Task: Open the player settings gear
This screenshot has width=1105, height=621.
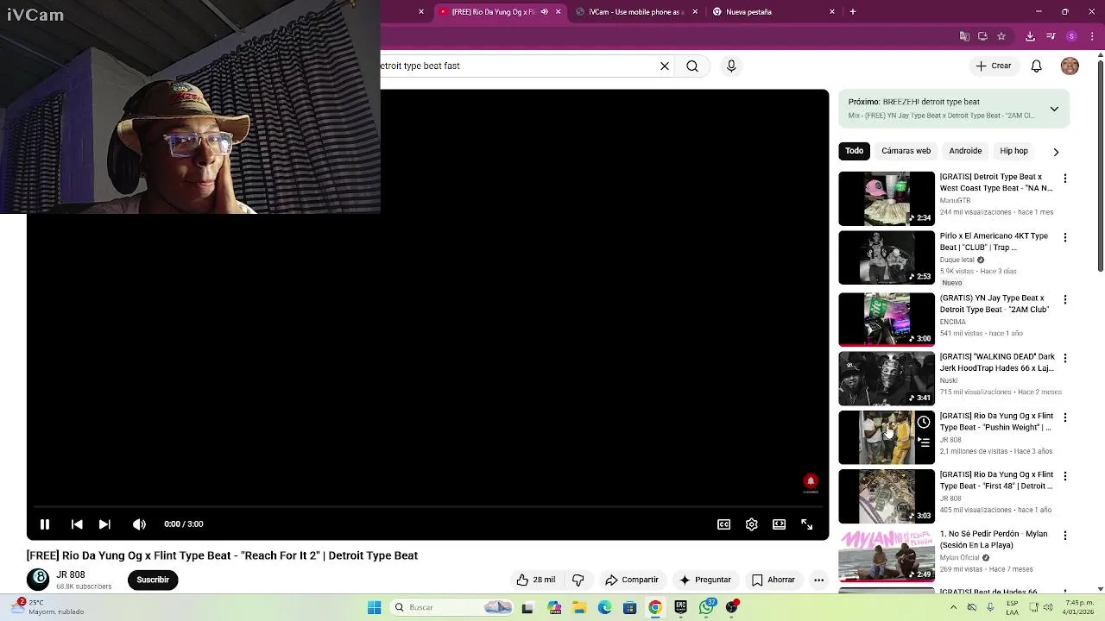Action: [752, 524]
